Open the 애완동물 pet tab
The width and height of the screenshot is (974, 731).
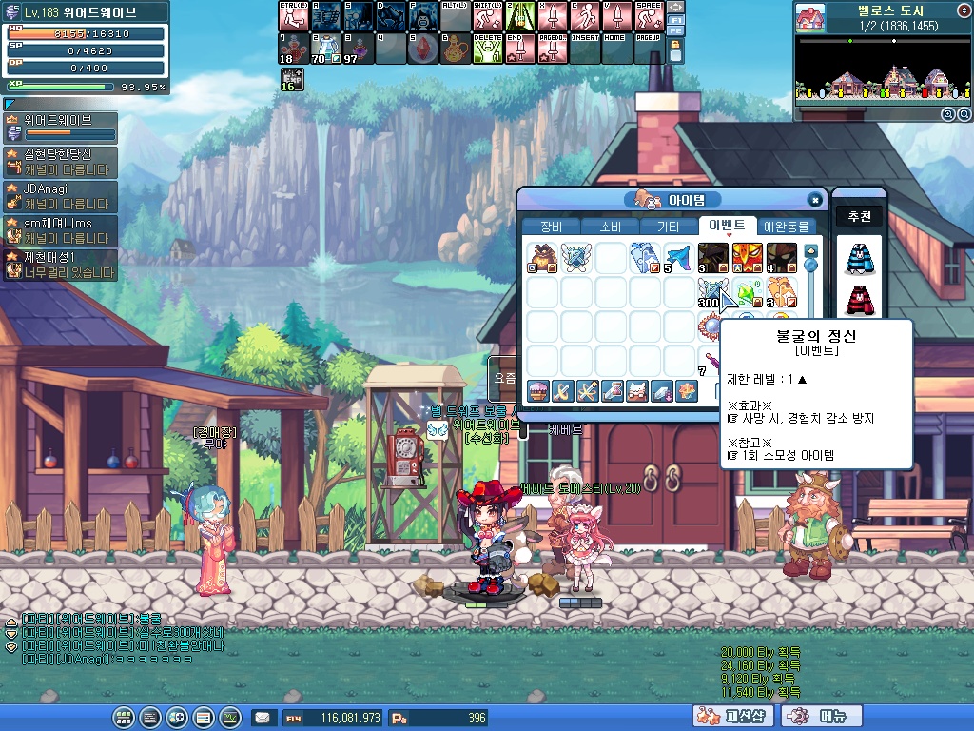click(x=786, y=227)
